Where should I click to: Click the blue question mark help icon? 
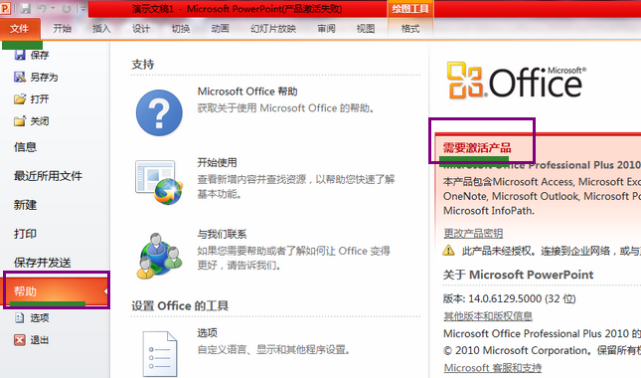159,112
